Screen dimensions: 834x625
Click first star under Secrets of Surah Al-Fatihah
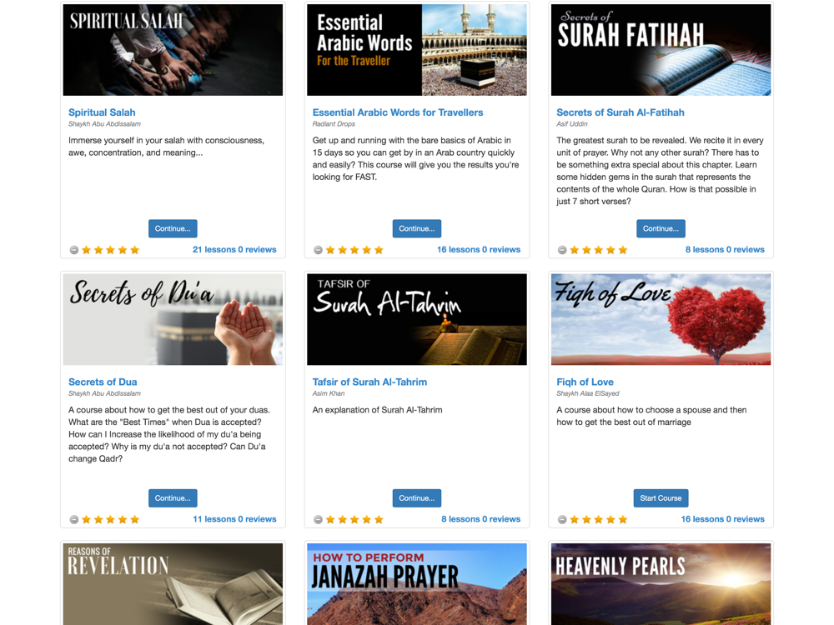tap(575, 250)
